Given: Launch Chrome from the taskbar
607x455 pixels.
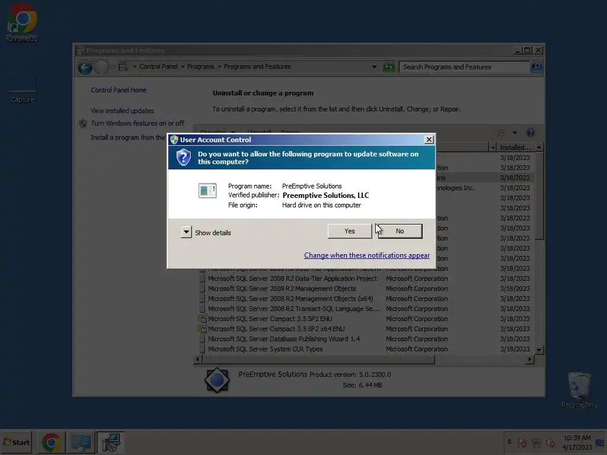Looking at the screenshot, I should [x=51, y=442].
